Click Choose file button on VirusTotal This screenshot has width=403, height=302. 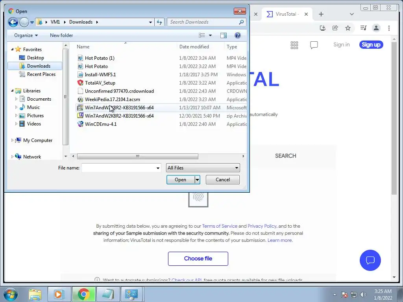tap(198, 259)
